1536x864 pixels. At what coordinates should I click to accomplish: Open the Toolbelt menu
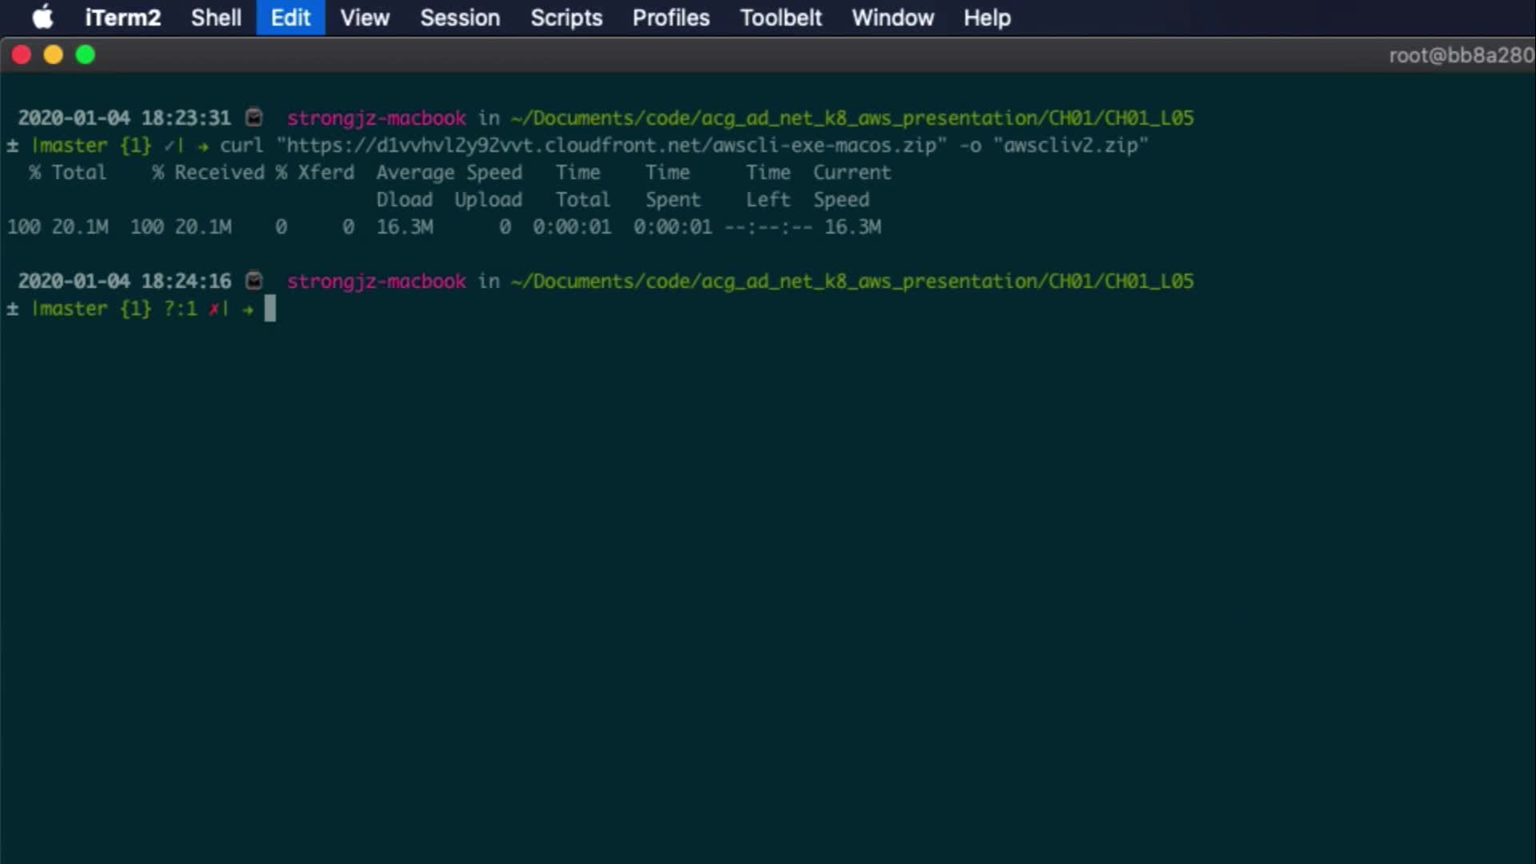(x=781, y=18)
